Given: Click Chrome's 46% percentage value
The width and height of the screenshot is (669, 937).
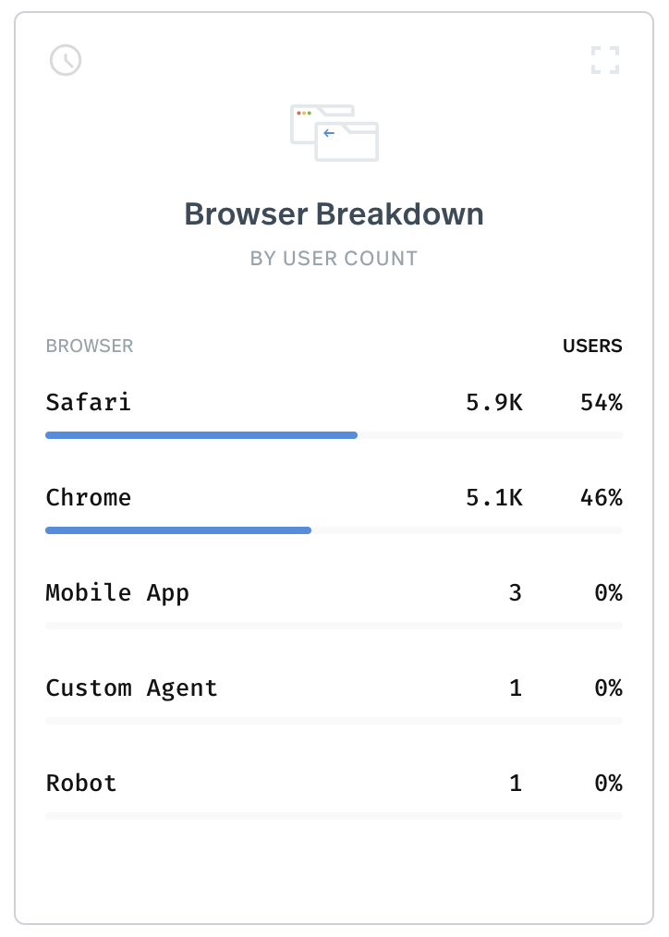Looking at the screenshot, I should point(602,497).
